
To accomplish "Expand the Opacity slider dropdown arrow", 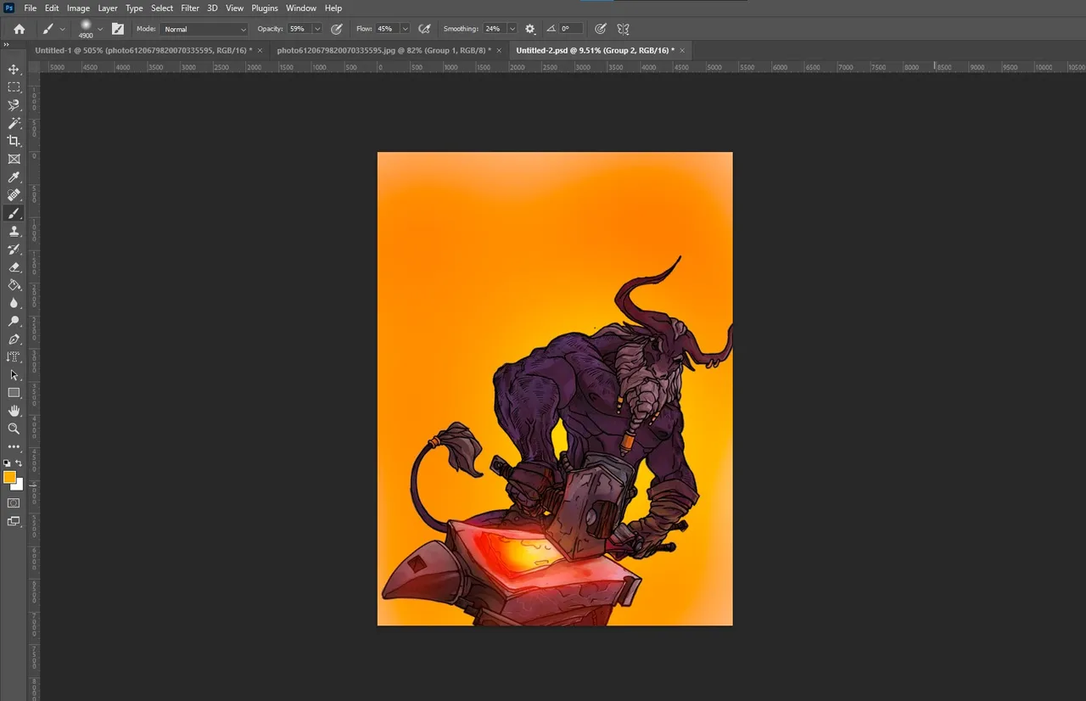I will pos(317,29).
